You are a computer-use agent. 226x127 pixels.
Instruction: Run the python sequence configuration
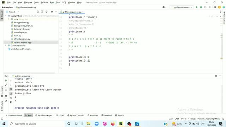tap(197, 7)
